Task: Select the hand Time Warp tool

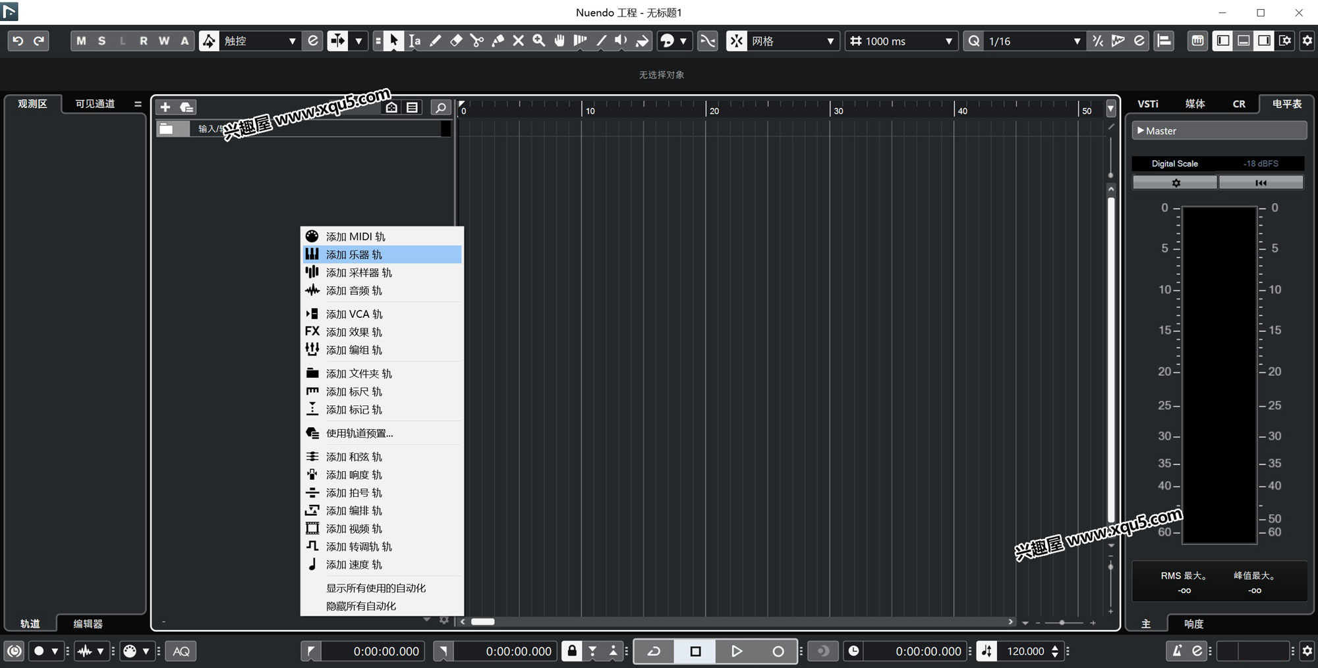Action: tap(559, 41)
